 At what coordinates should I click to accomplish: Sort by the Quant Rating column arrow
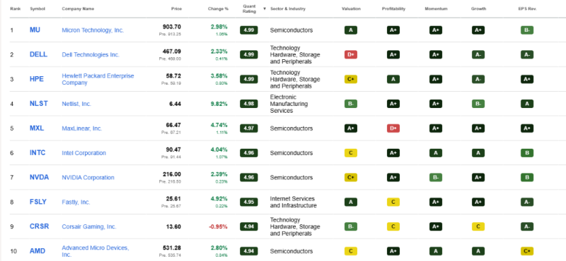pyautogui.click(x=265, y=8)
